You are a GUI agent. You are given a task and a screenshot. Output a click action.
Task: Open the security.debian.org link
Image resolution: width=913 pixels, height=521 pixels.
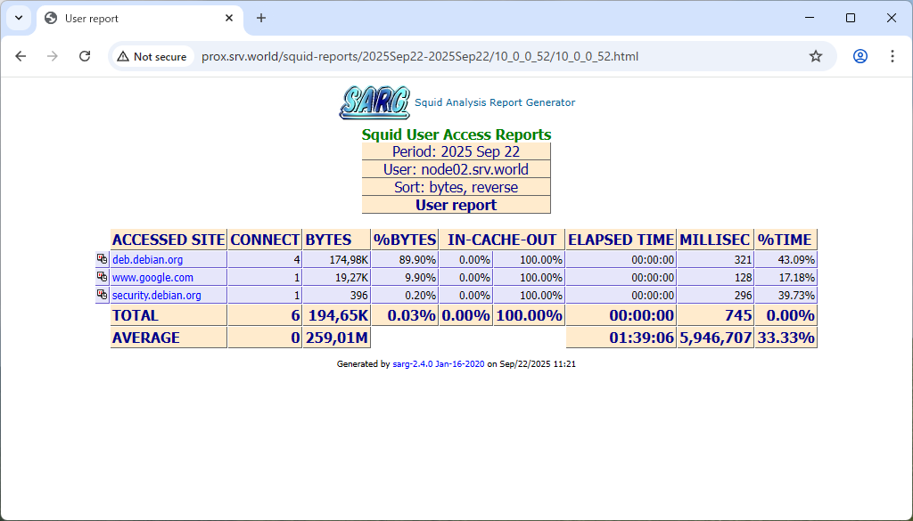click(x=156, y=296)
